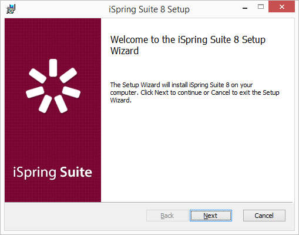Click the 'Welcome to the iSpring Suite 8 Setup Wizard' heading
299x235 pixels.
[x=188, y=45]
